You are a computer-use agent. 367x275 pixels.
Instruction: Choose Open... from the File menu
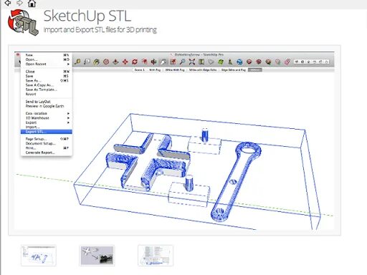[47, 59]
